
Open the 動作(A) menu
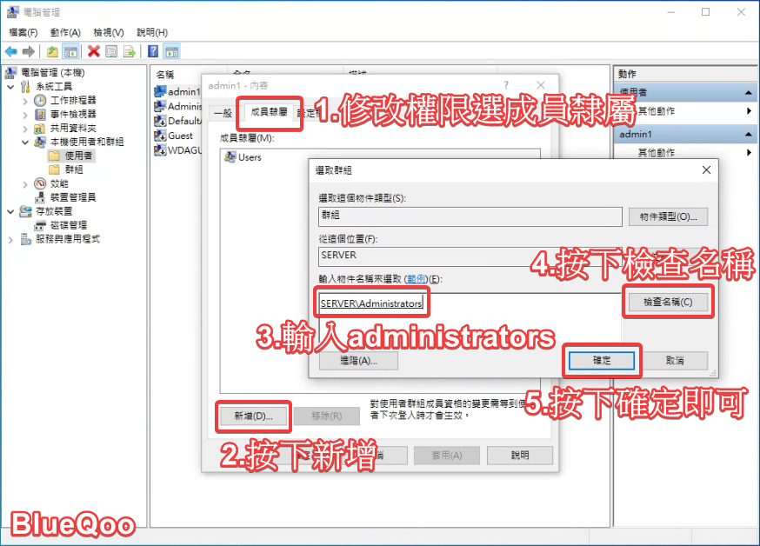[65, 32]
